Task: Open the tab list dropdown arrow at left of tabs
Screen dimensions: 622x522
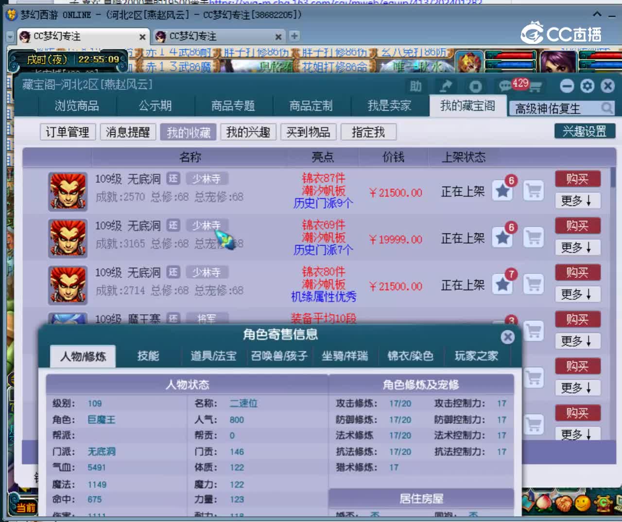Action: coord(10,37)
